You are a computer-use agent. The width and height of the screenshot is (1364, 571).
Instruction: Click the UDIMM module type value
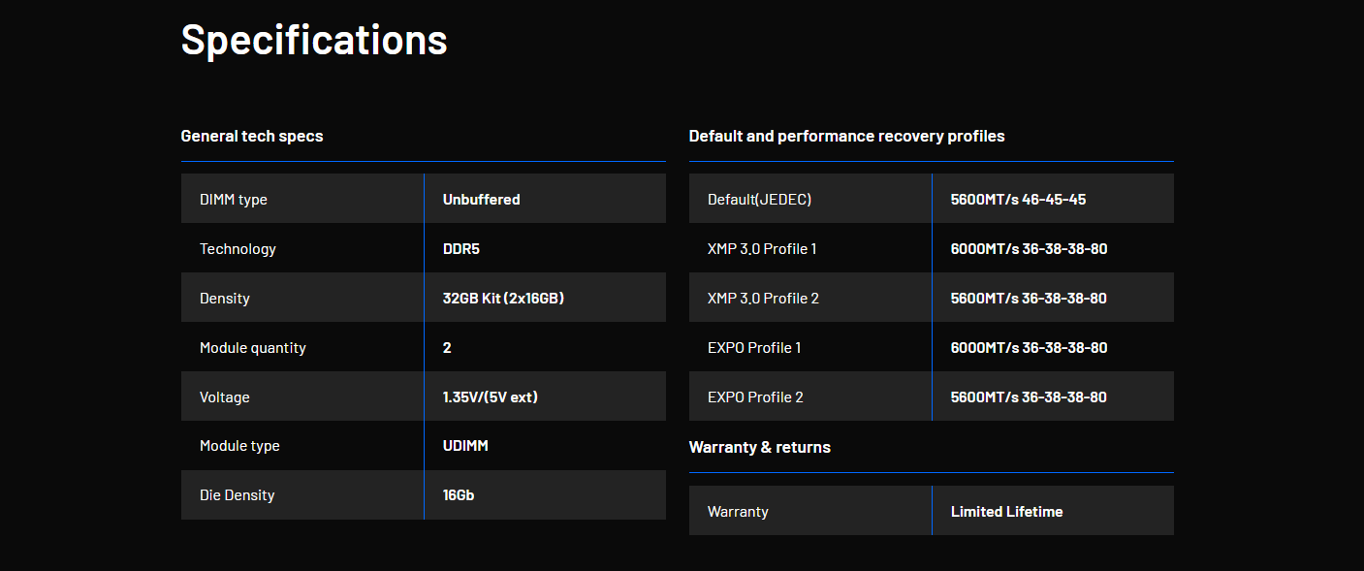[464, 446]
